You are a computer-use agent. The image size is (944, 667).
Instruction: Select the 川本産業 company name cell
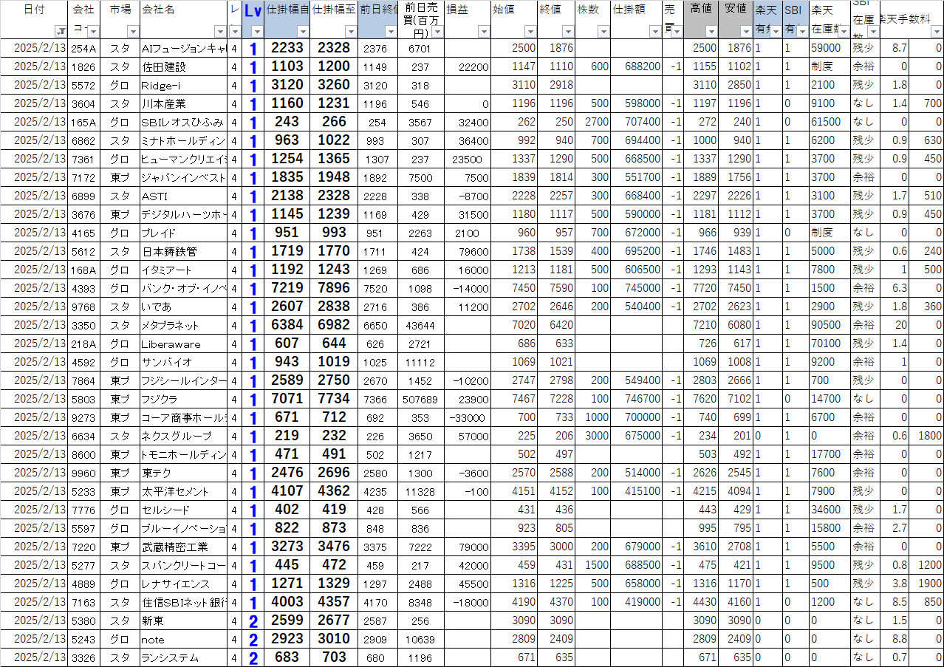(183, 103)
